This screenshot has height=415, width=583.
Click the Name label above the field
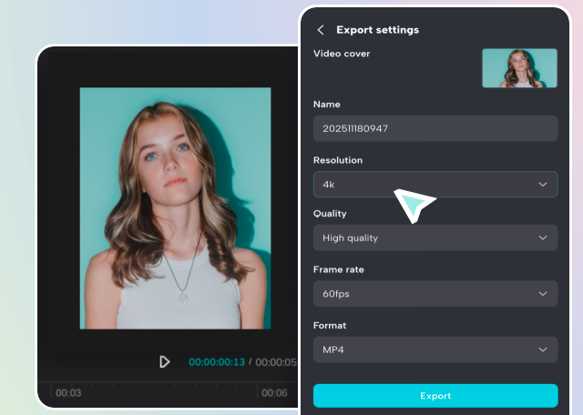[326, 105]
